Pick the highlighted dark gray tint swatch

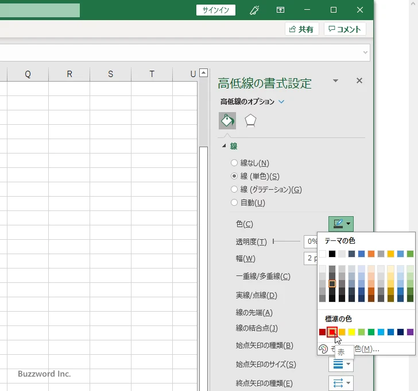click(x=332, y=283)
